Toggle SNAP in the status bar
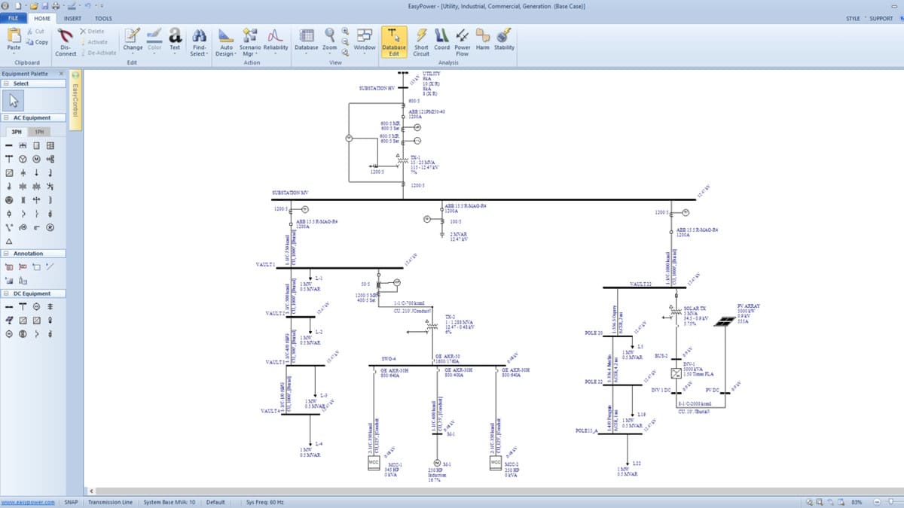 tap(72, 502)
